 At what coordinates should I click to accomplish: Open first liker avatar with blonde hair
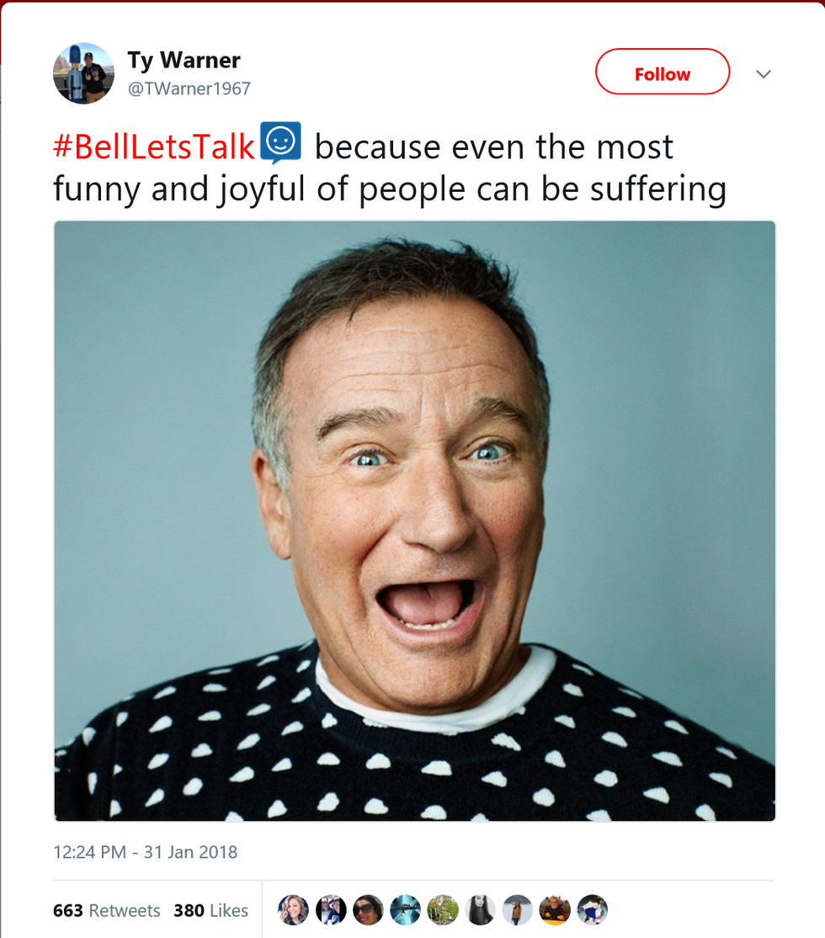coord(293,909)
